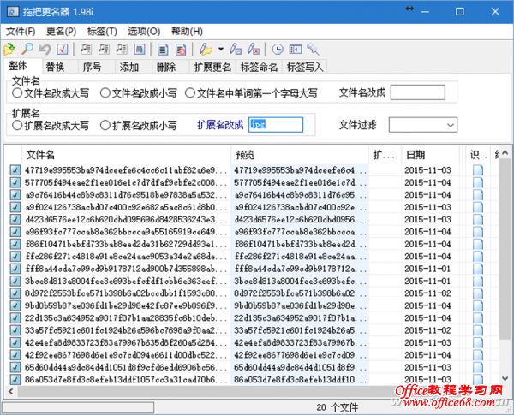Click file icon in the 42e4efa8d row
This screenshot has width=514, height=415.
click(478, 342)
